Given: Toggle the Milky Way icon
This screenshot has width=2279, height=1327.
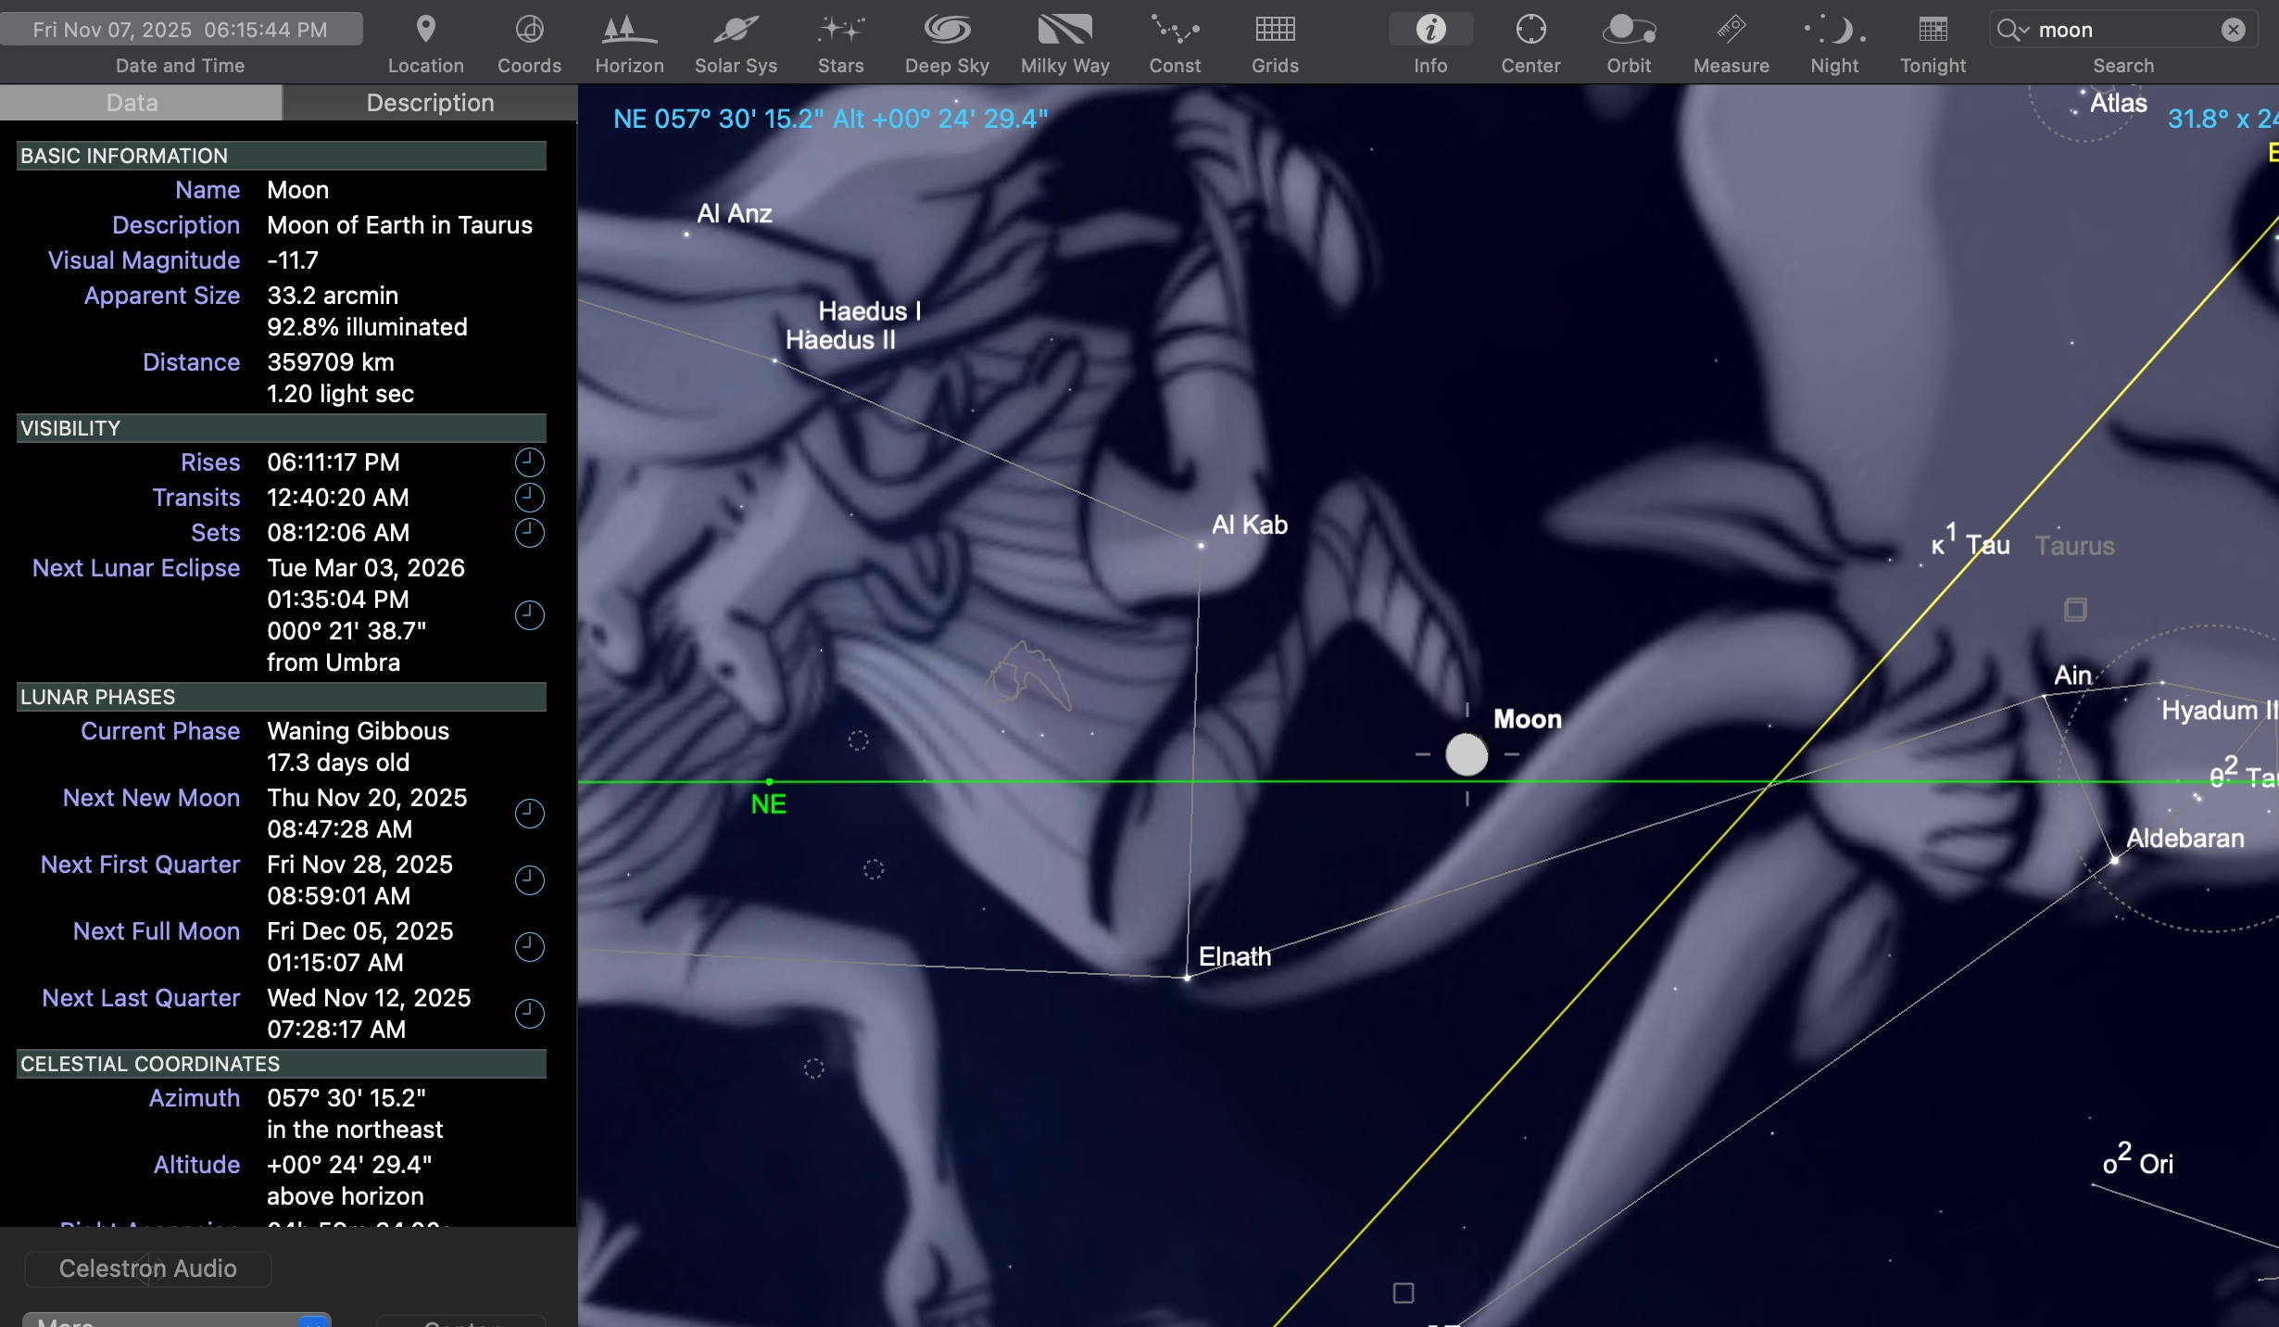Looking at the screenshot, I should point(1064,30).
